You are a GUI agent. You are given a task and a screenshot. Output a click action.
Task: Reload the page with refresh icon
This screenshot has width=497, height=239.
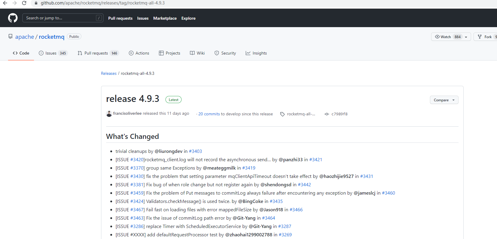coord(24,3)
